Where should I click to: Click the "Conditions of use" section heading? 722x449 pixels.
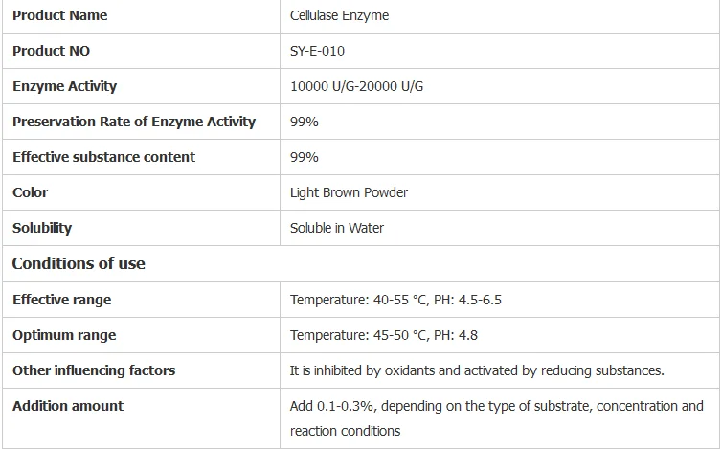tap(79, 263)
